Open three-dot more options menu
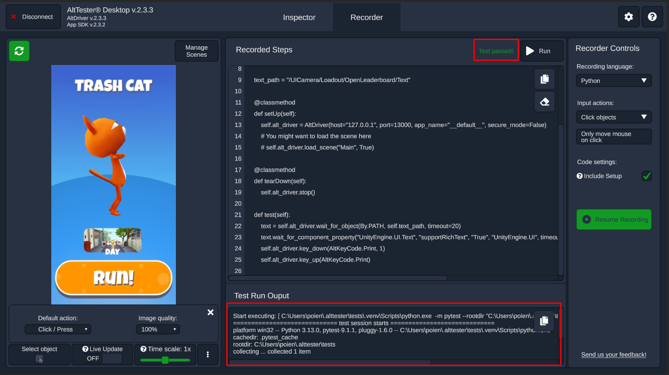 coord(208,355)
